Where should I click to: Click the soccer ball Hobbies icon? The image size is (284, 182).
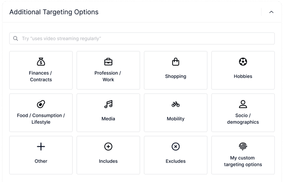coord(243,62)
